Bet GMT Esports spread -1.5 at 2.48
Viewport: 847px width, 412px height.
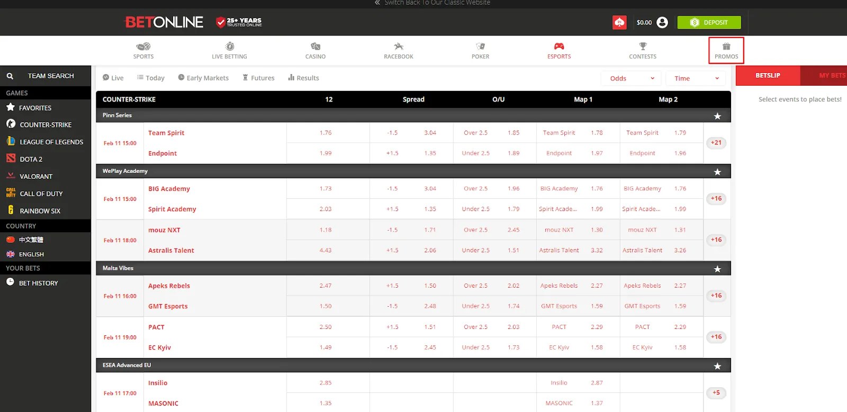(411, 306)
